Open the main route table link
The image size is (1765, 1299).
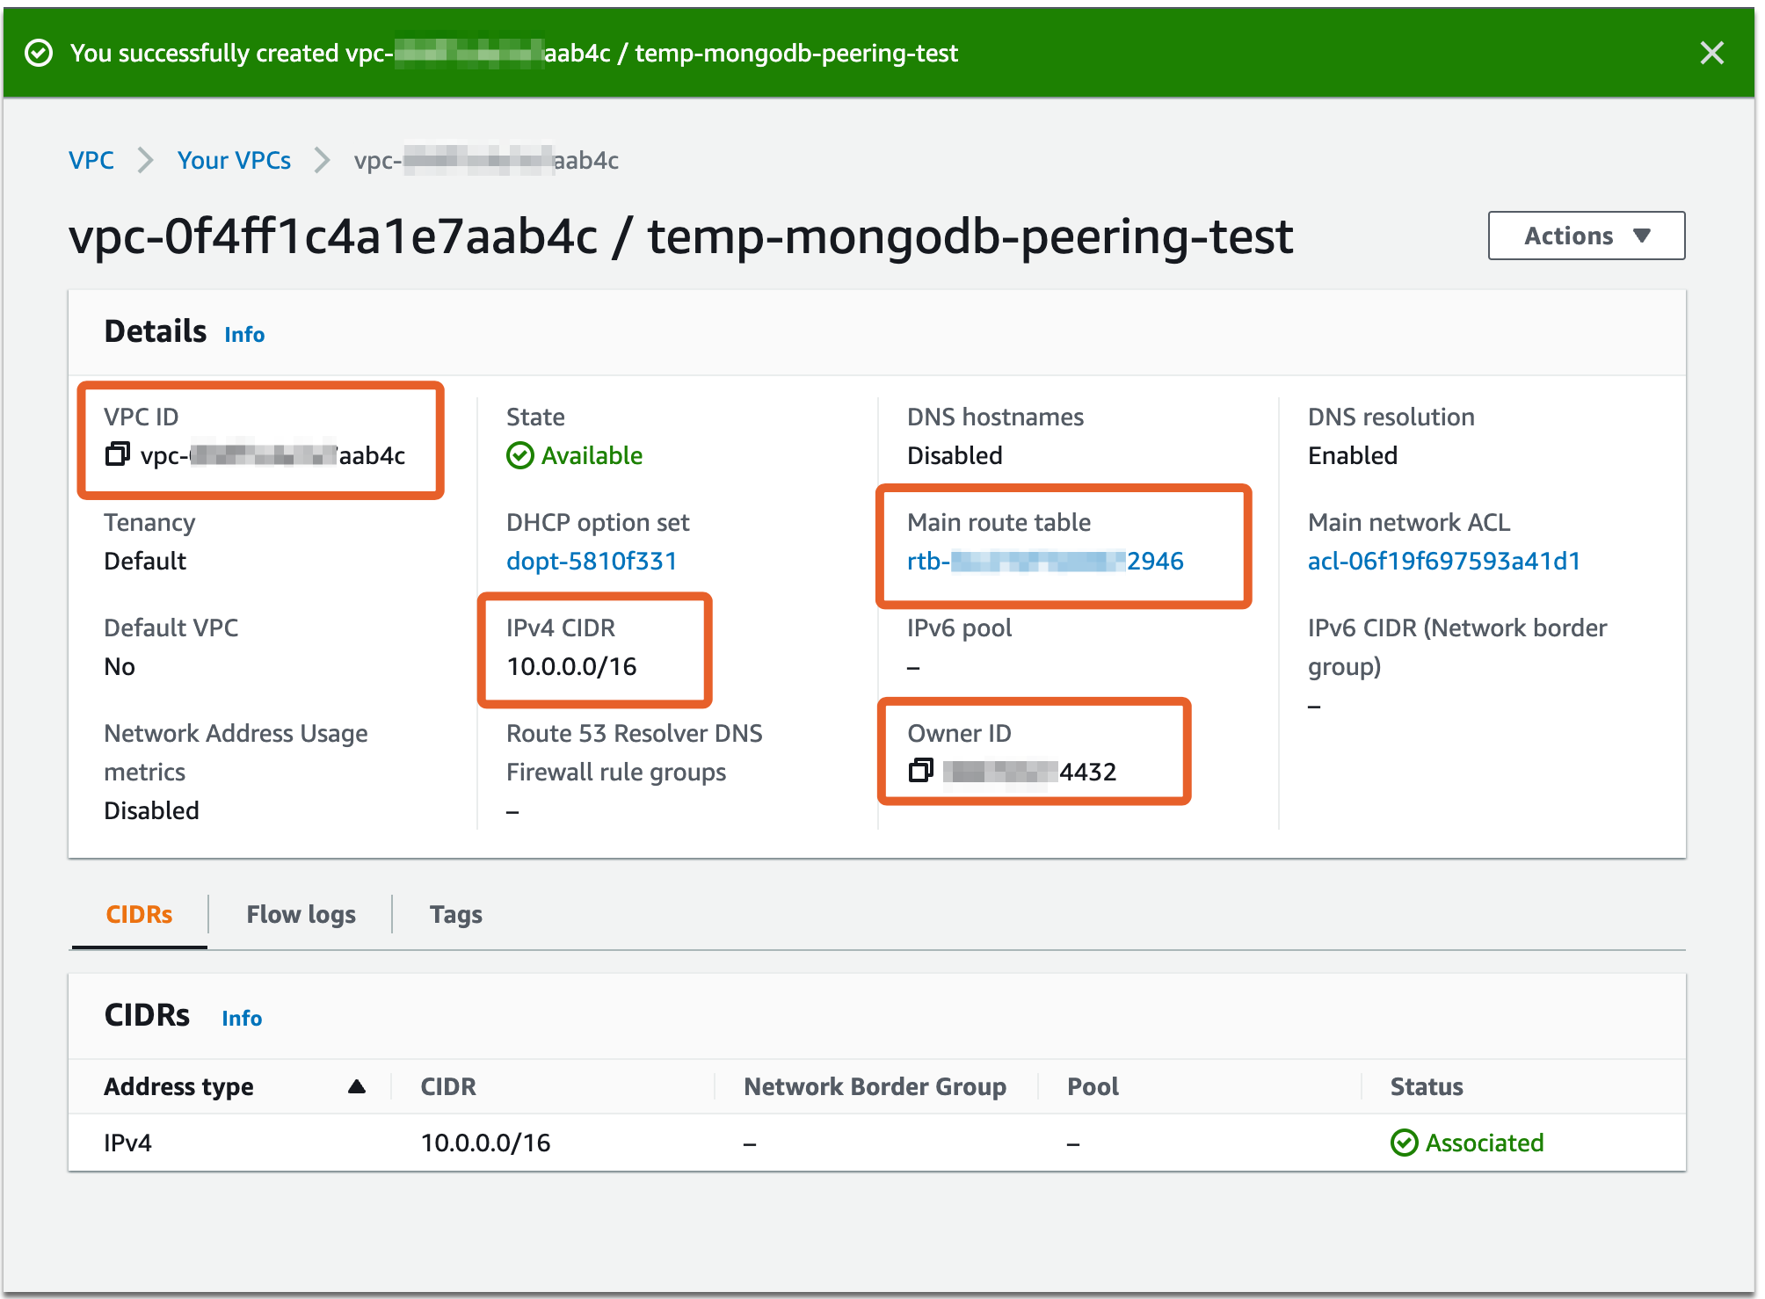(1044, 561)
